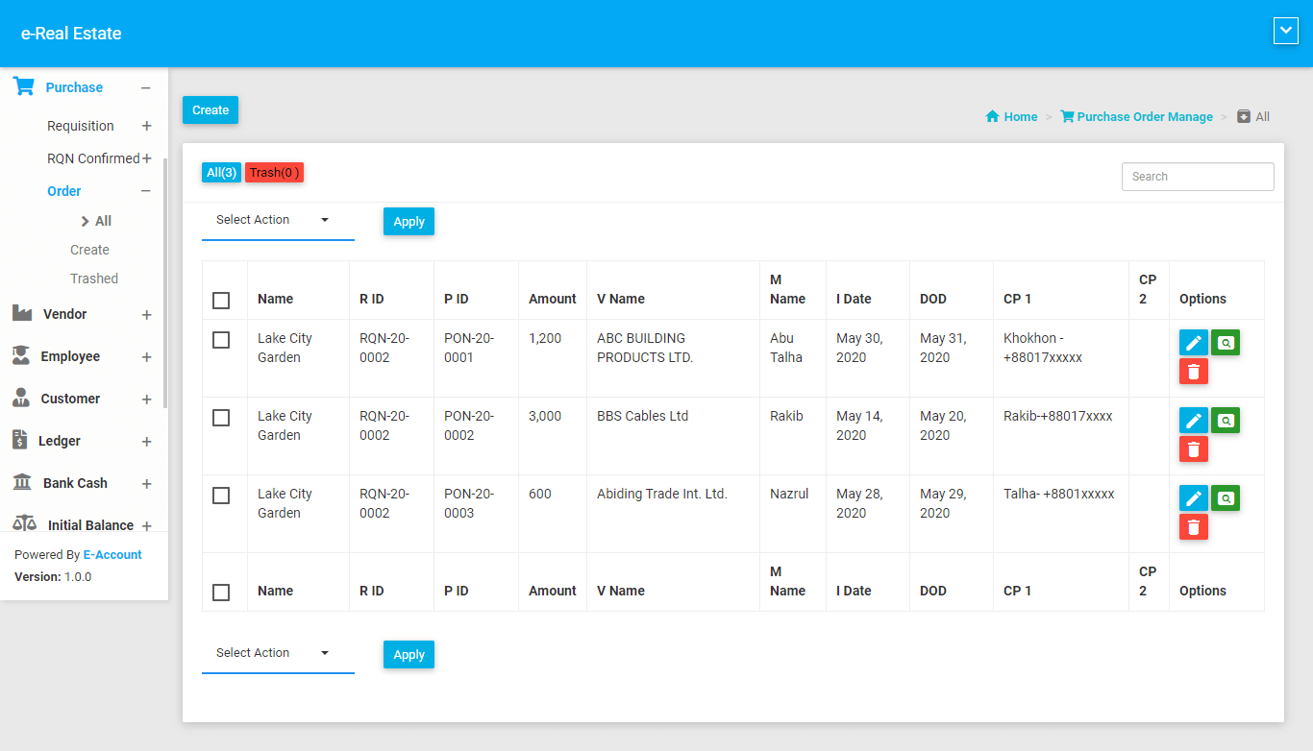The width and height of the screenshot is (1313, 751).
Task: Click the green view icon for PON-20-0001
Action: [x=1225, y=342]
